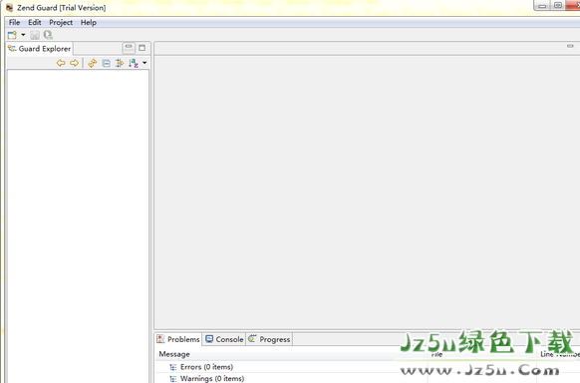Click the Back arrow in Guard Explorer

61,63
